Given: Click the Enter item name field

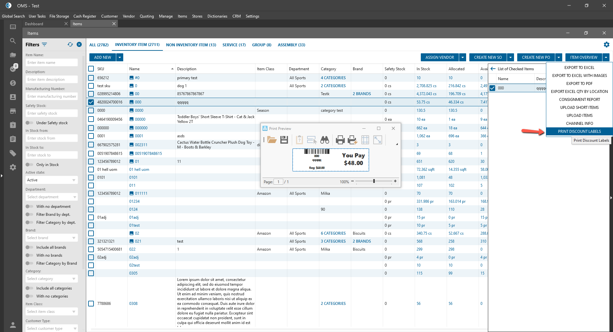Looking at the screenshot, I should (x=51, y=63).
